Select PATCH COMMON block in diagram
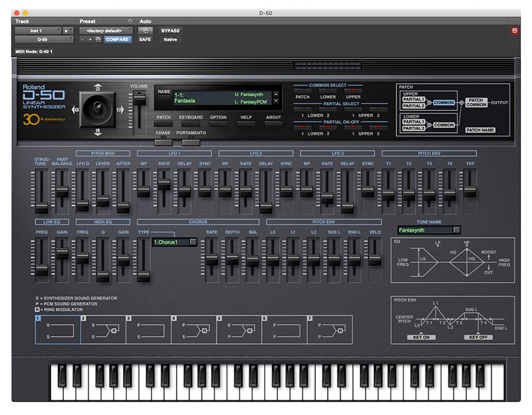 click(x=476, y=103)
